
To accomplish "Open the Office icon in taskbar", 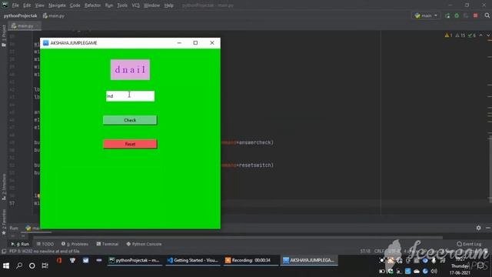I will click(x=59, y=260).
